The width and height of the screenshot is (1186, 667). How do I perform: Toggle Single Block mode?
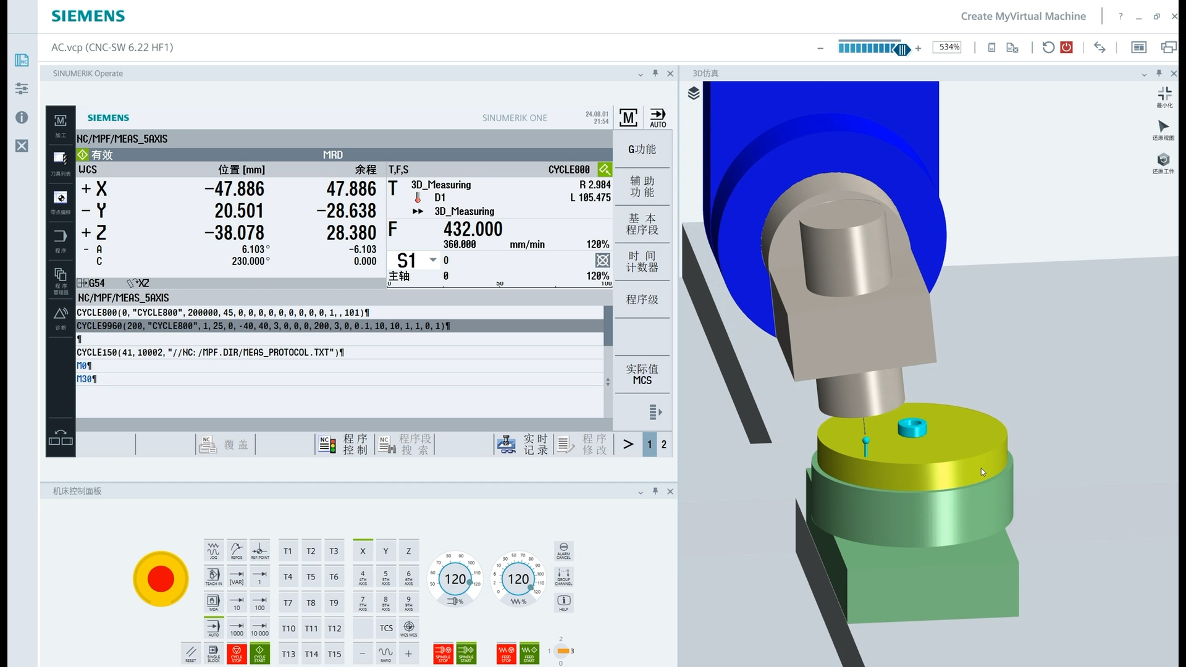pos(213,653)
